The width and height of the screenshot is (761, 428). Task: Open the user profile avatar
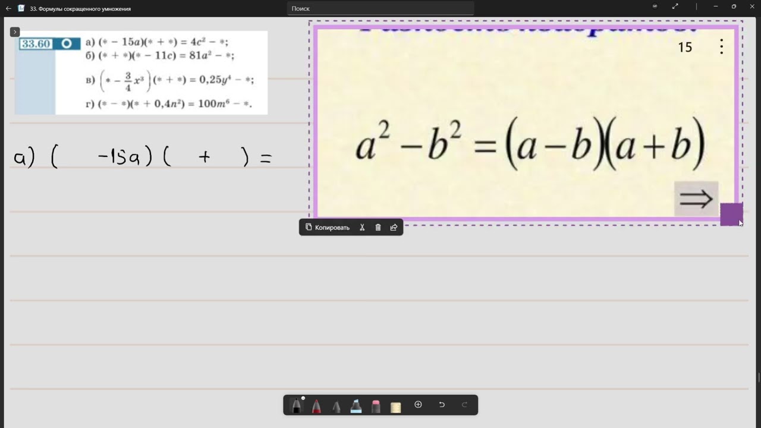click(x=655, y=7)
